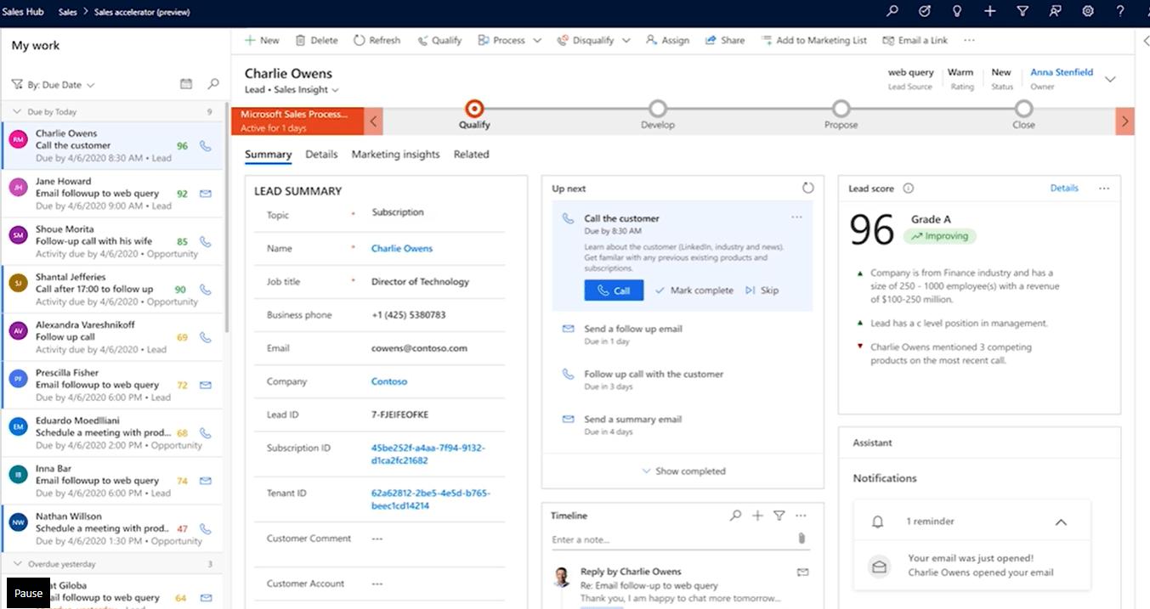Click Email a Link
Screen dimensions: 1150x609
pos(915,41)
